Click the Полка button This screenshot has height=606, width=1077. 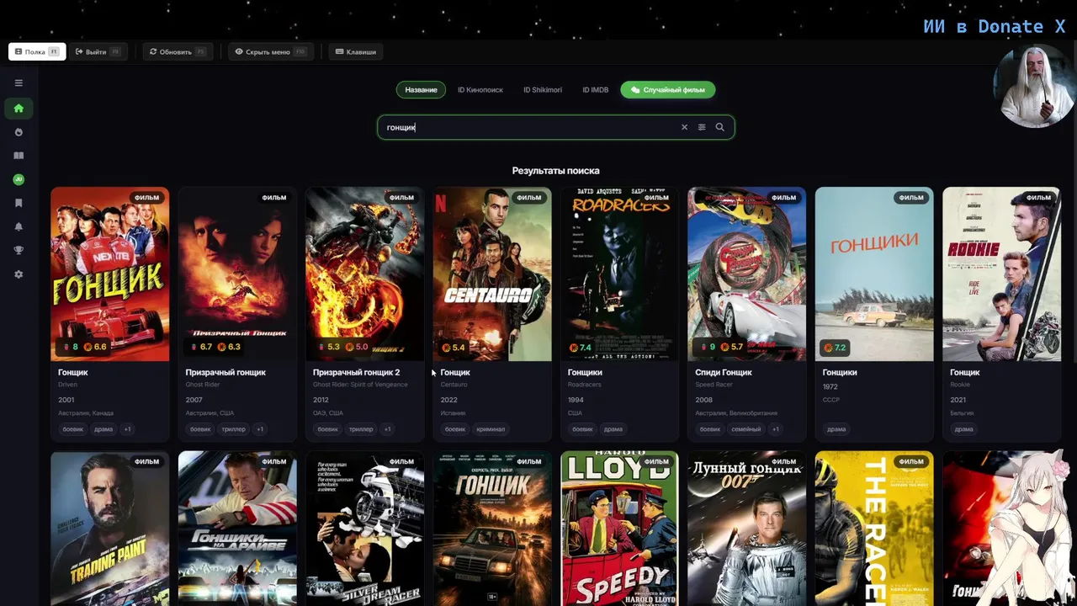(37, 51)
